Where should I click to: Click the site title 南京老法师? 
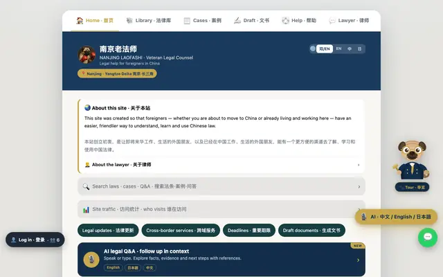click(118, 49)
